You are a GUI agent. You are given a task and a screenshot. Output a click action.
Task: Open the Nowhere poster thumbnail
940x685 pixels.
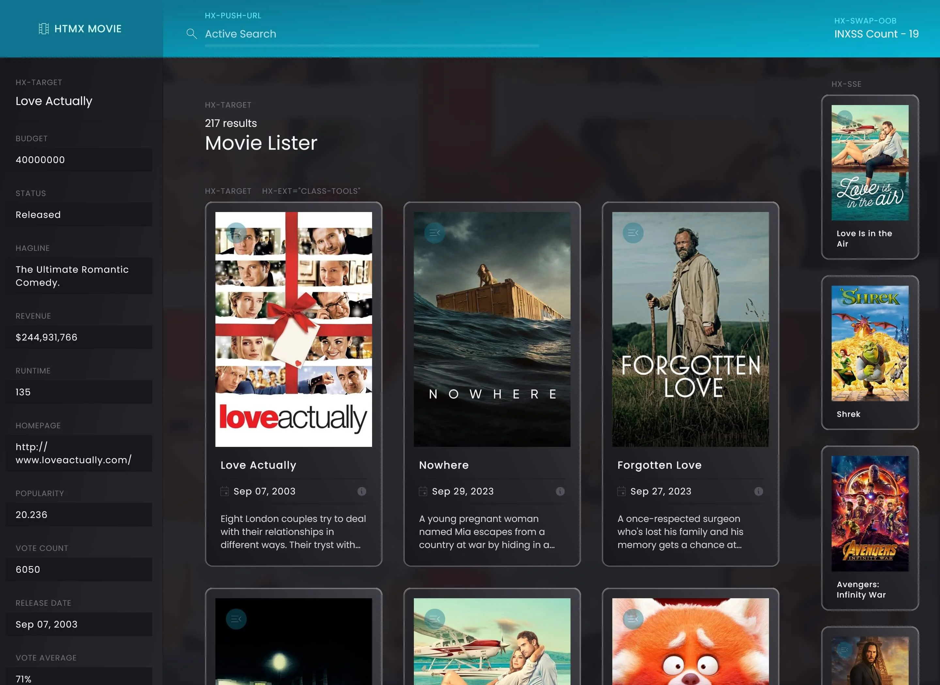point(492,329)
